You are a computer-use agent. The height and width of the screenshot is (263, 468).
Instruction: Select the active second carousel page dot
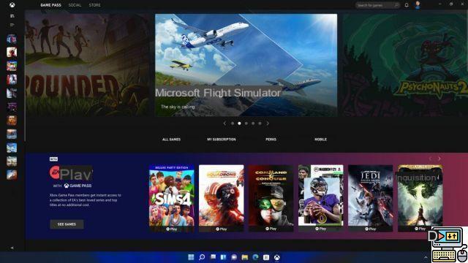(x=239, y=123)
